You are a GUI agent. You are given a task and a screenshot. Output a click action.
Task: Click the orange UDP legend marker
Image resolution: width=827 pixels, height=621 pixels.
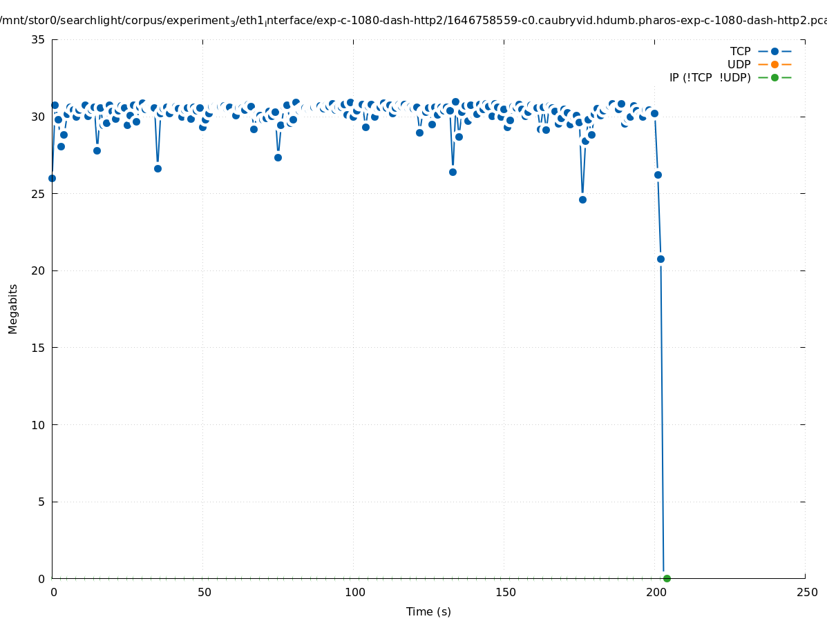tap(774, 65)
